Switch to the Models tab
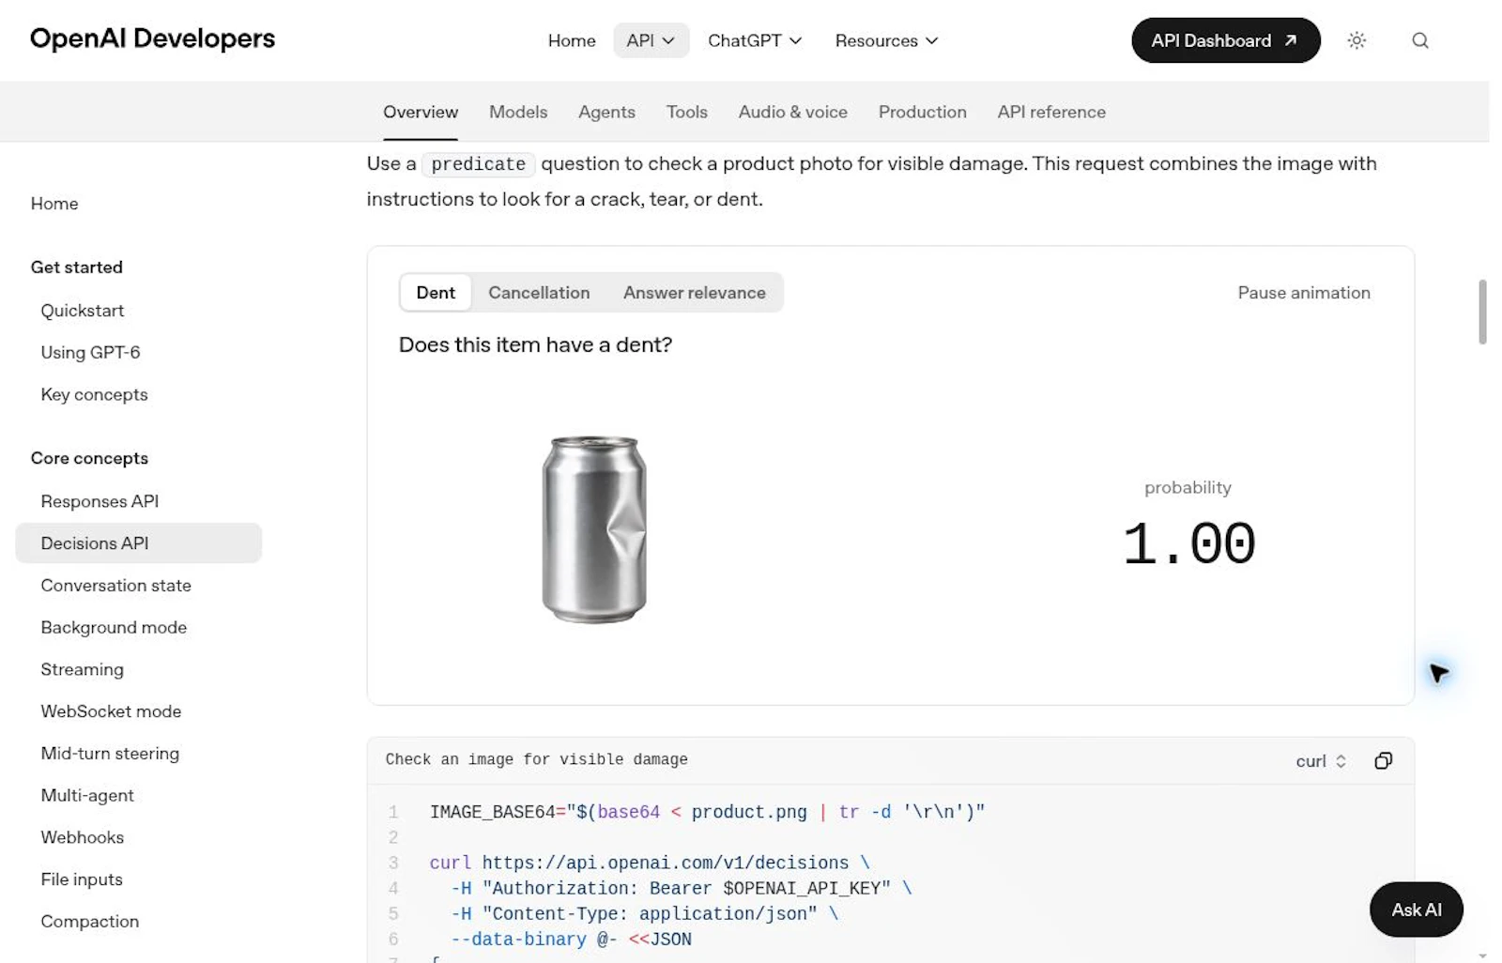 pos(518,112)
